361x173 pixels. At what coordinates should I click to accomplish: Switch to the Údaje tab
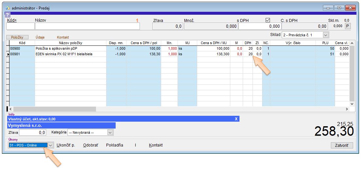click(x=40, y=37)
